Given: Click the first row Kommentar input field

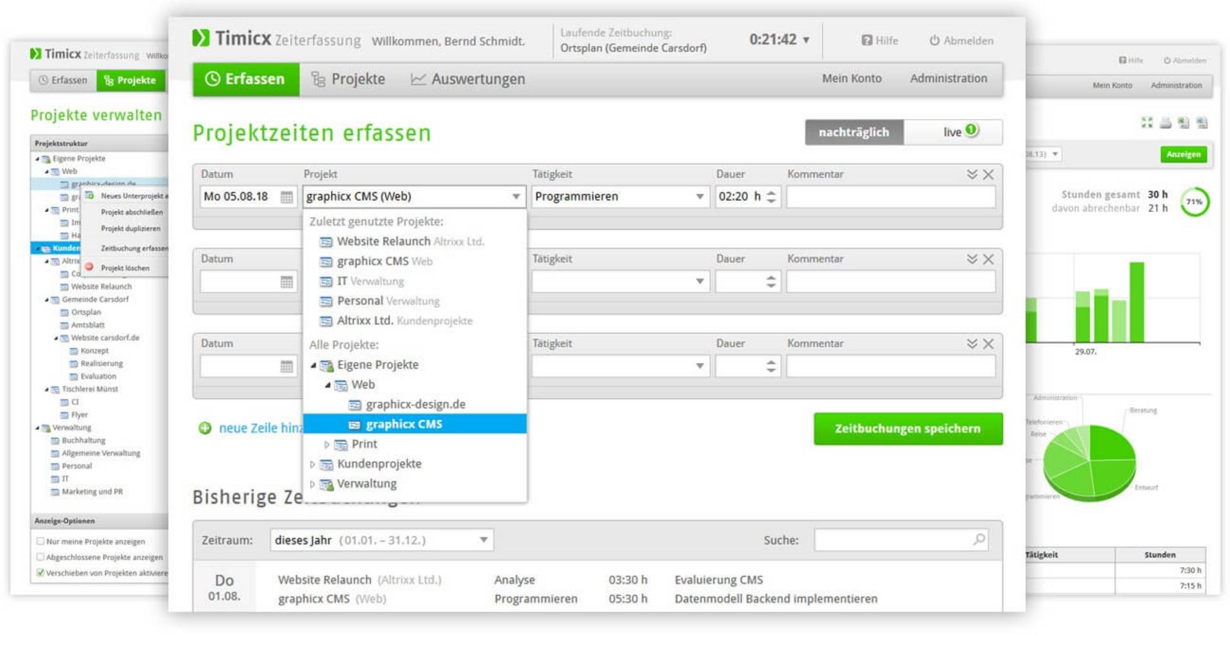Looking at the screenshot, I should pyautogui.click(x=890, y=197).
